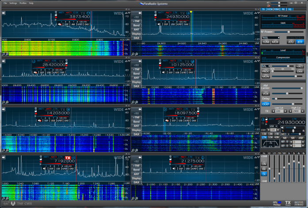Enable the ANF auto notch filter
This screenshot has width=308, height=208.
click(x=301, y=138)
